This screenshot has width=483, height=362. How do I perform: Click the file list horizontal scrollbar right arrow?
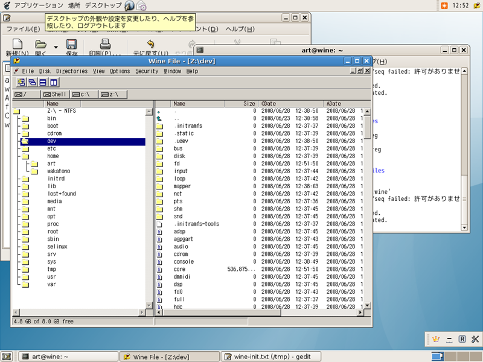click(x=360, y=313)
